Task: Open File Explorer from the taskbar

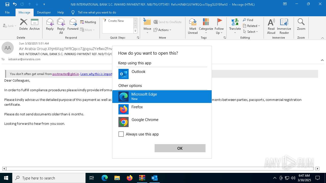Action: click(x=117, y=178)
